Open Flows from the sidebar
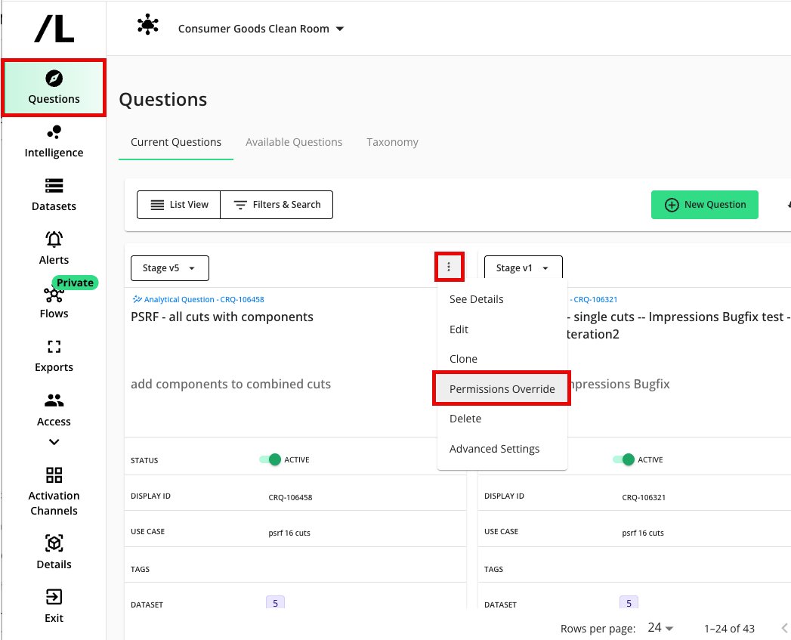791x640 pixels. 54,302
